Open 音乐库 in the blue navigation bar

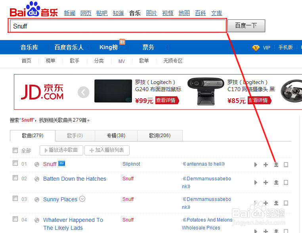coord(29,47)
